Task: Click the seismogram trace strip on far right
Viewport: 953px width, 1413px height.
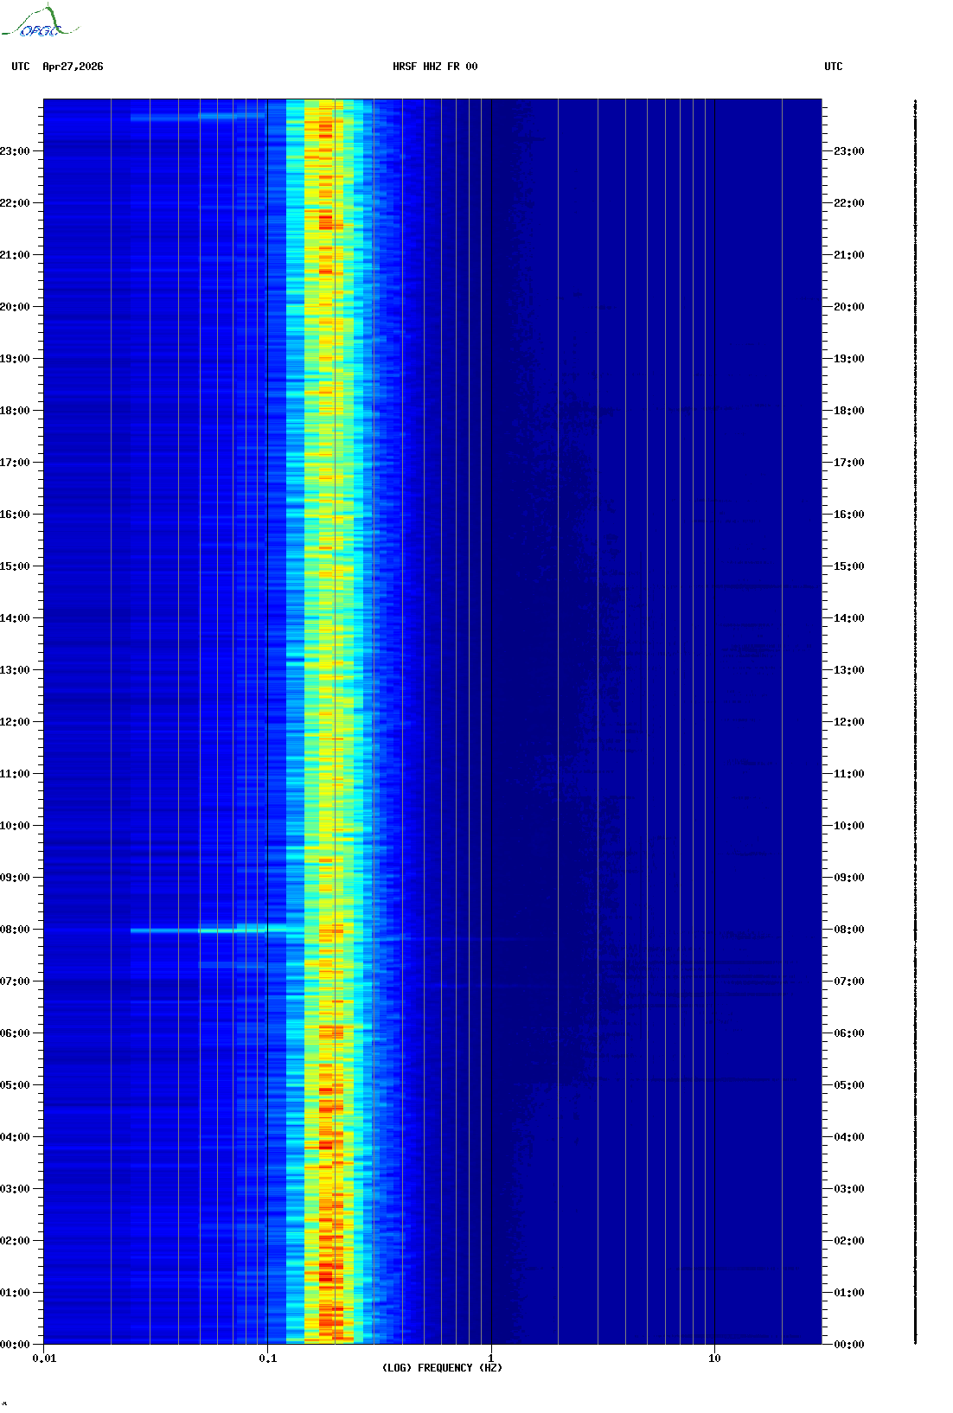Action: 915,722
